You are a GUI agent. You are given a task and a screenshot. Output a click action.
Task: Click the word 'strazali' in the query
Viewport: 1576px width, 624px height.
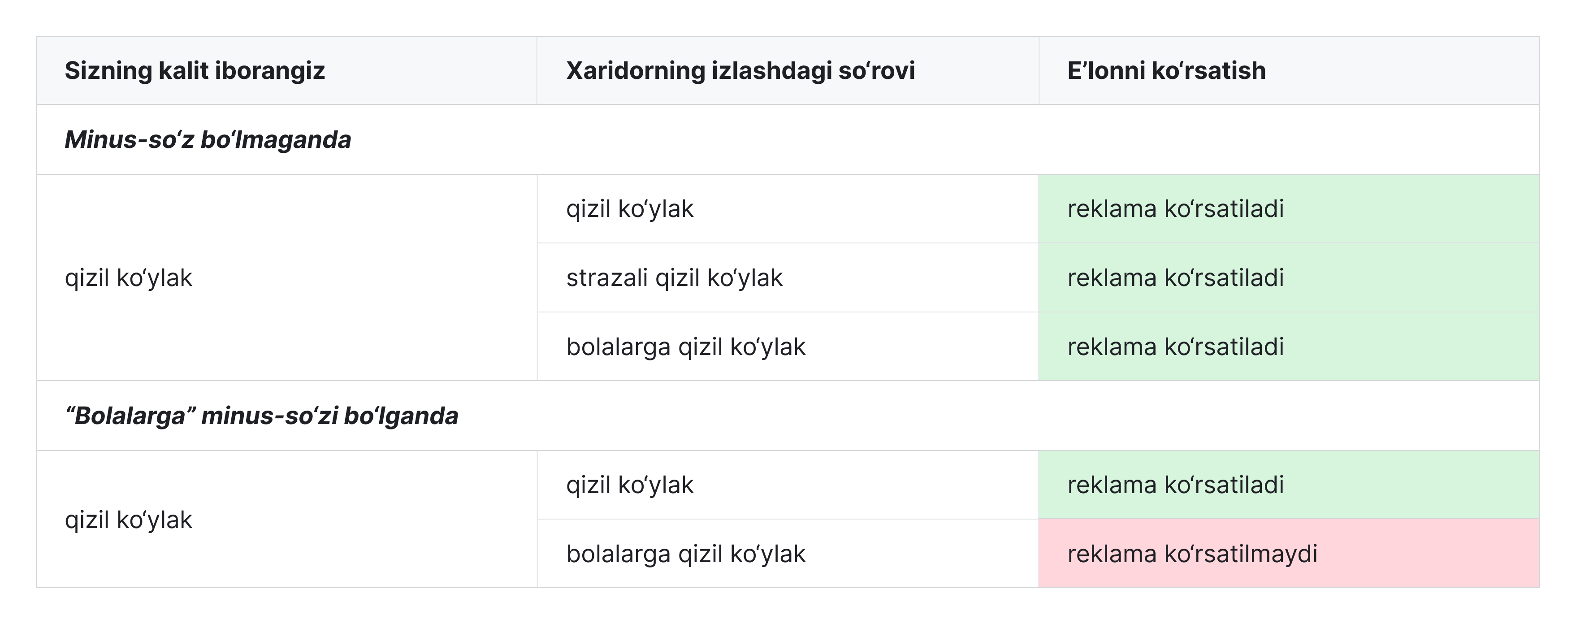pos(606,278)
